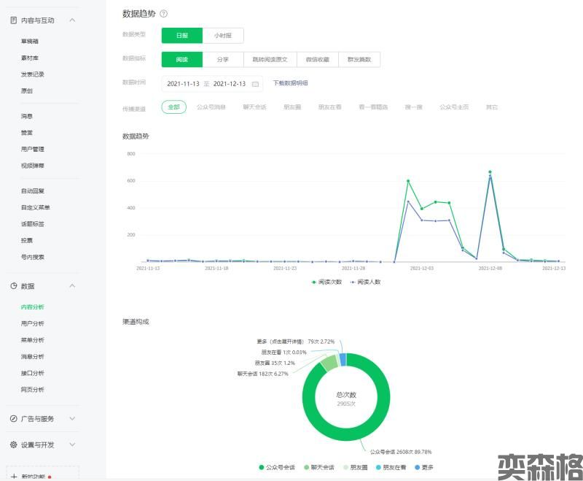Screen dimensions: 583x481
Task: Click 下载数据明细 link
Action: (x=290, y=83)
